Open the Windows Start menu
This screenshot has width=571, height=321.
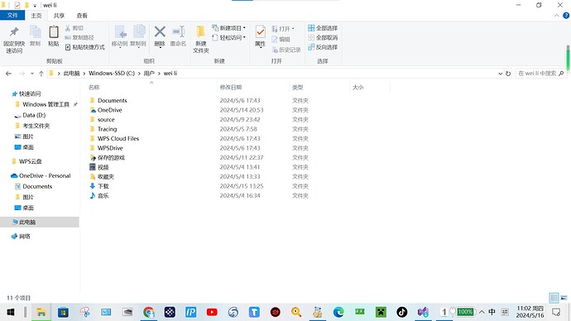[x=11, y=312]
